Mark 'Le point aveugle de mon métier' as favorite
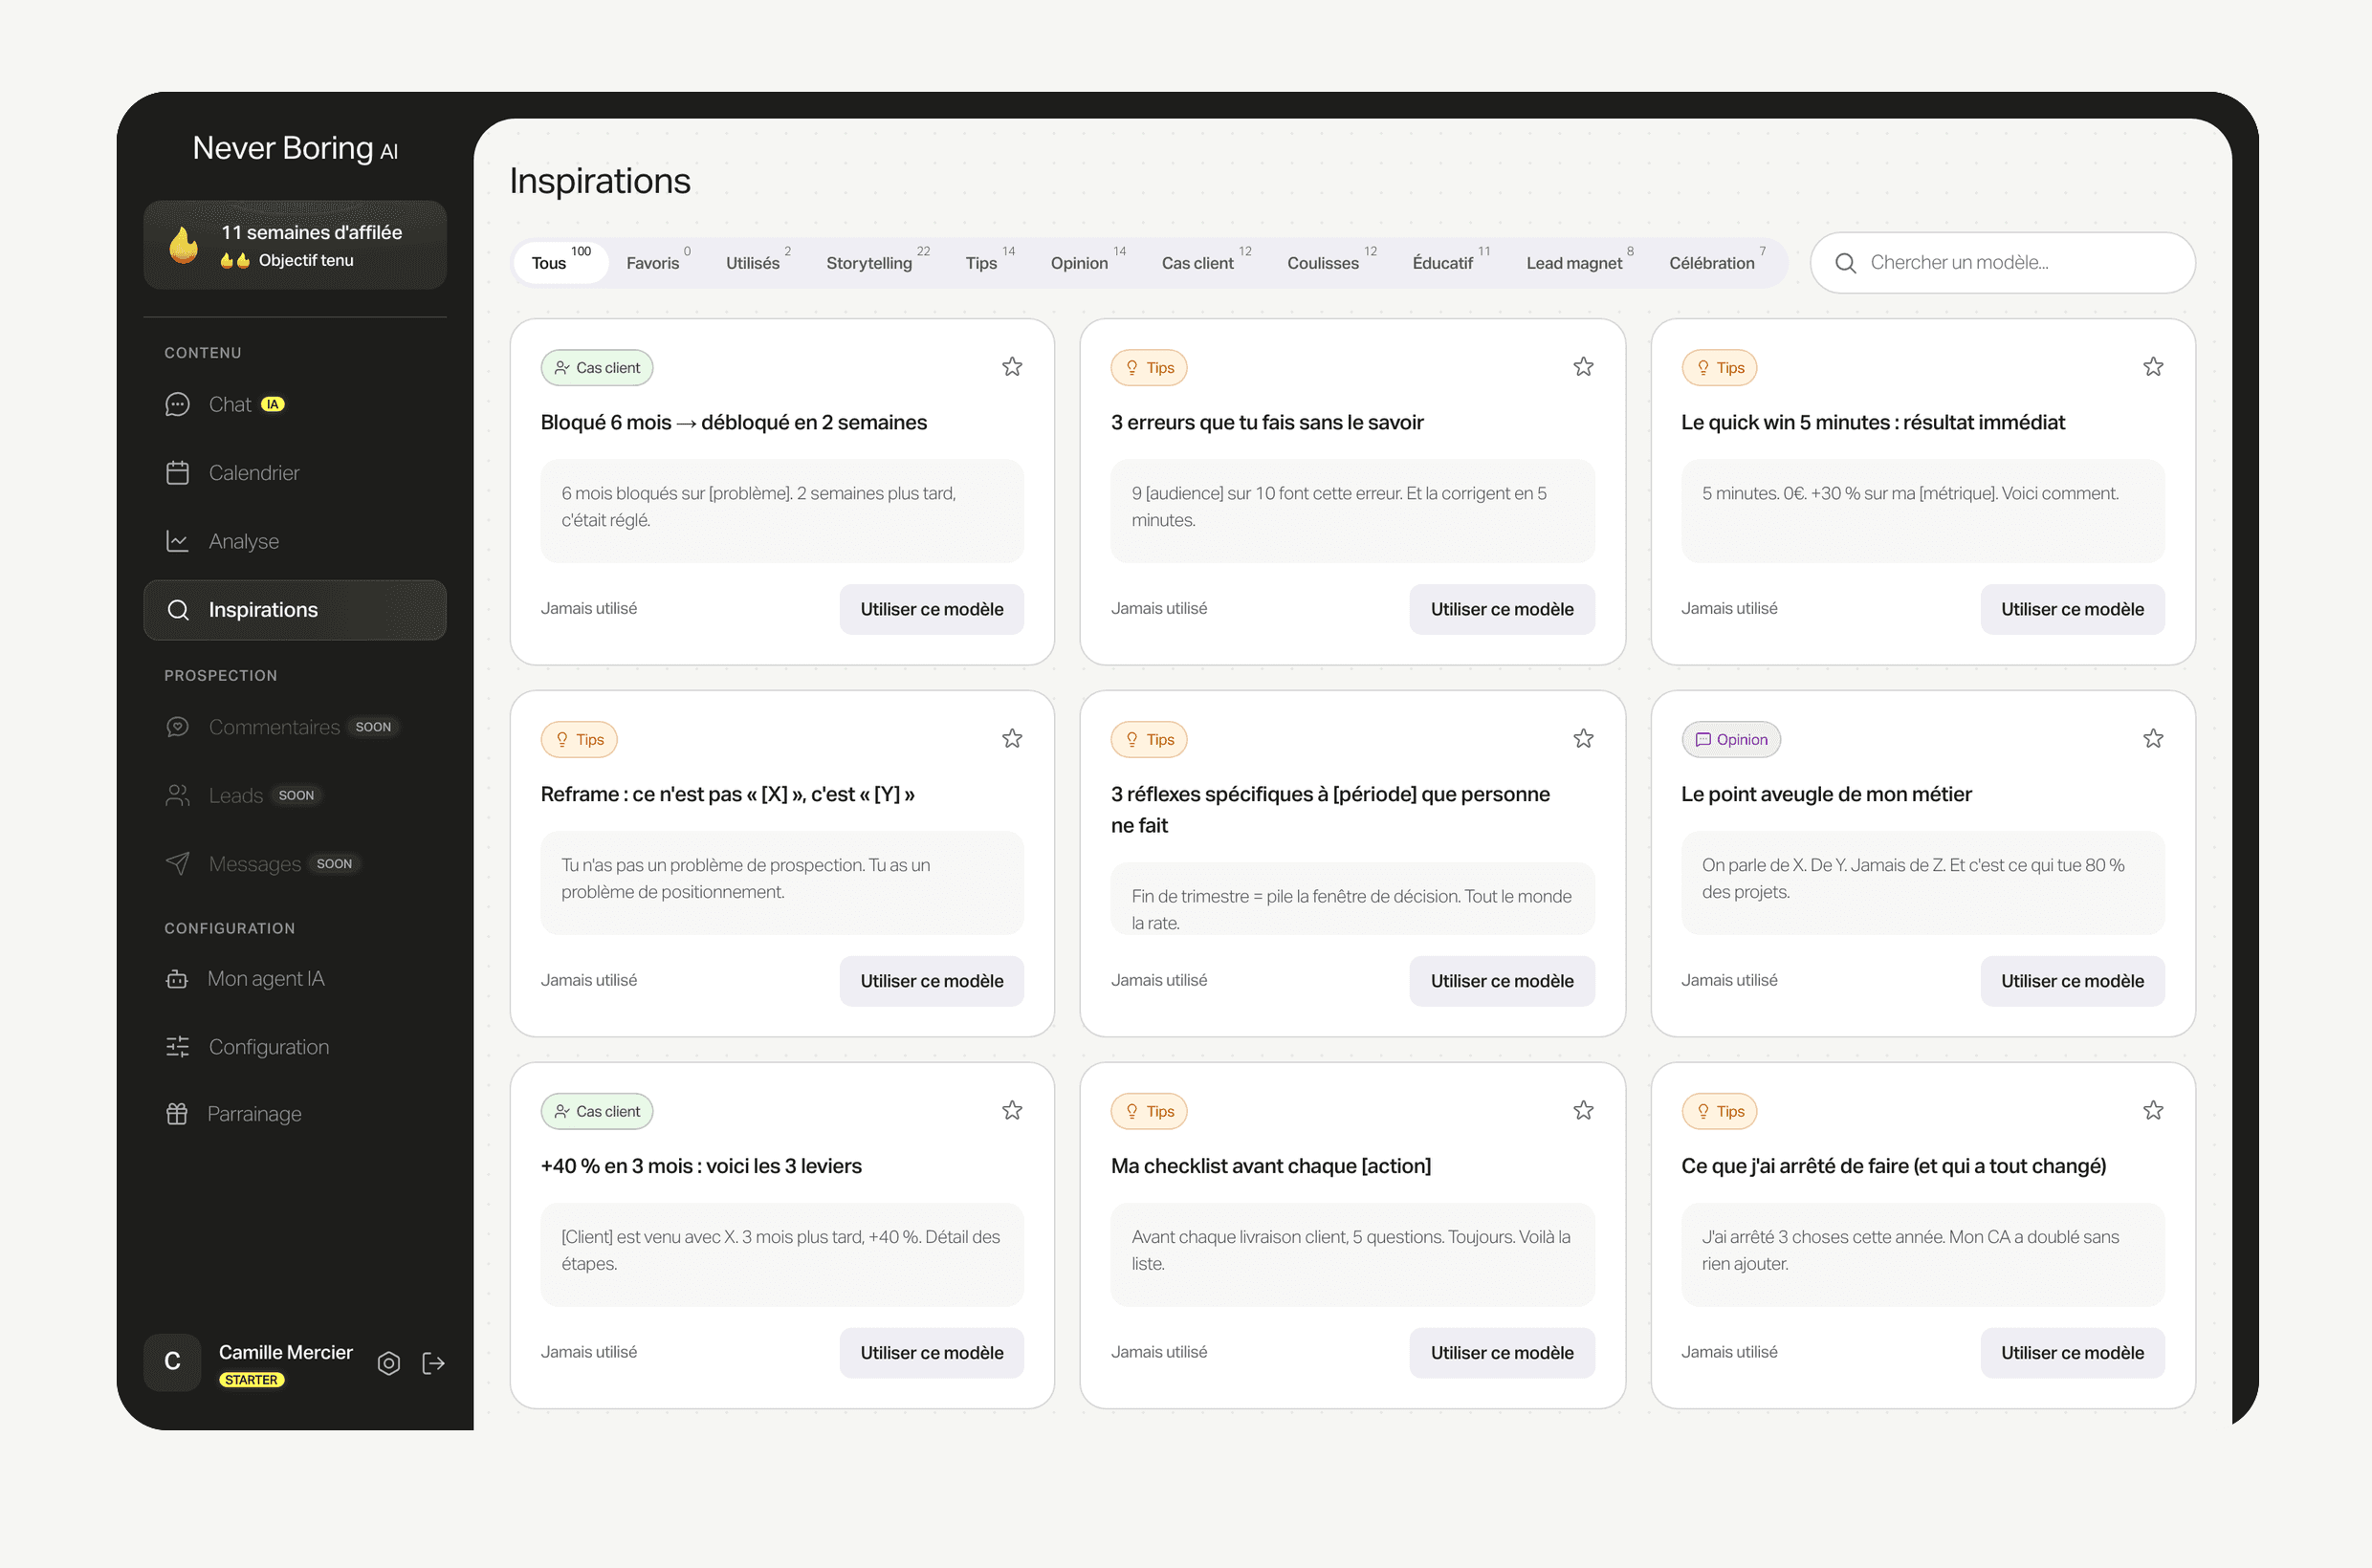This screenshot has width=2372, height=1568. (2153, 739)
